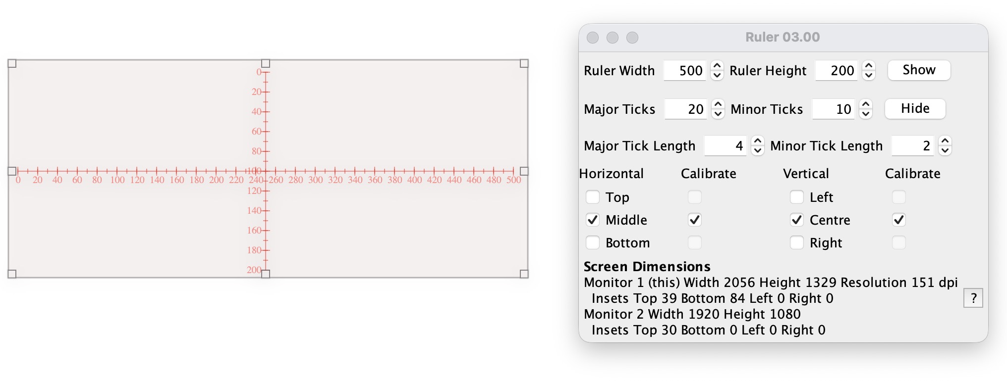Increment the Major Ticks stepper up
1007x381 pixels.
tap(718, 104)
